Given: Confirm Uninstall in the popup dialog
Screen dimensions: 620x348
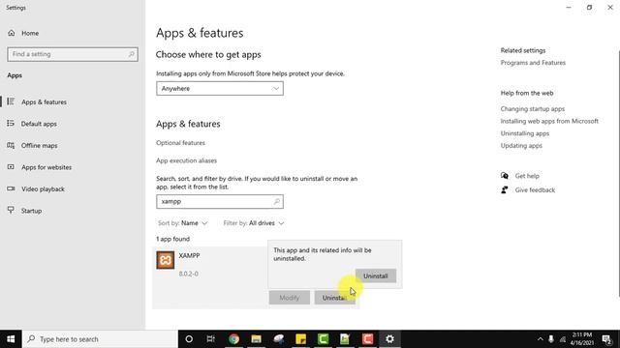Looking at the screenshot, I should pyautogui.click(x=376, y=276).
